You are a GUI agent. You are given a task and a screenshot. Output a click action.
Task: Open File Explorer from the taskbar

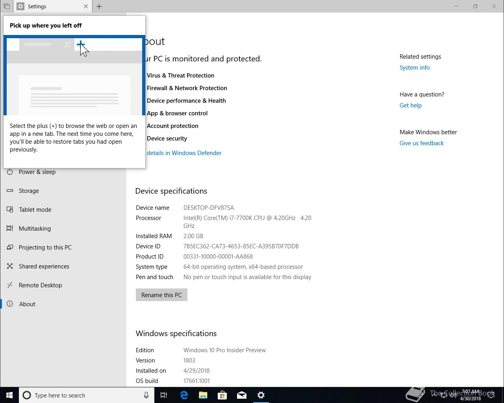click(x=203, y=395)
